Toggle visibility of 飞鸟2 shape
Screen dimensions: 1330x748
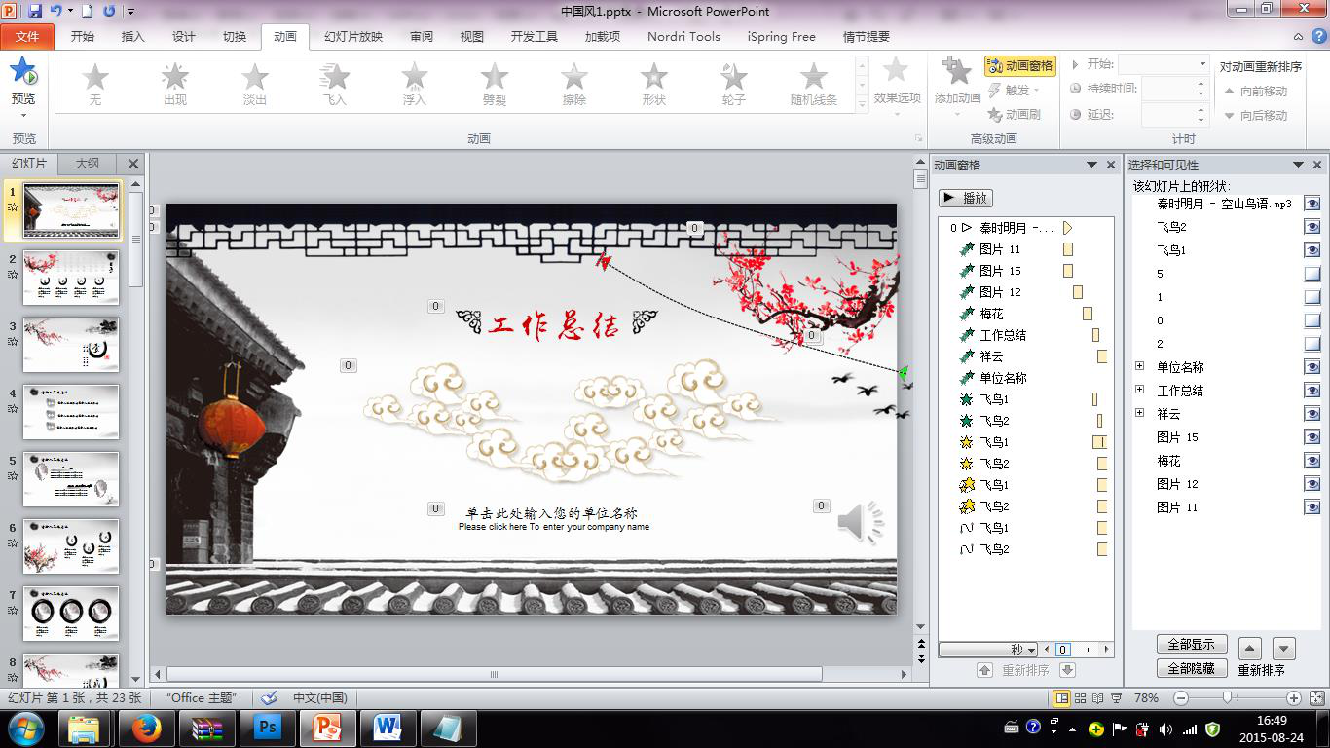(1312, 227)
